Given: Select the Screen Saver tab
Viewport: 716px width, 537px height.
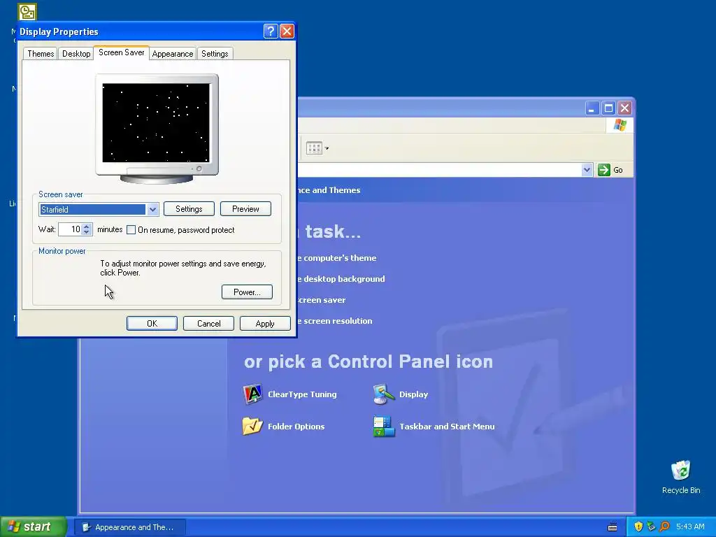Looking at the screenshot, I should (122, 52).
